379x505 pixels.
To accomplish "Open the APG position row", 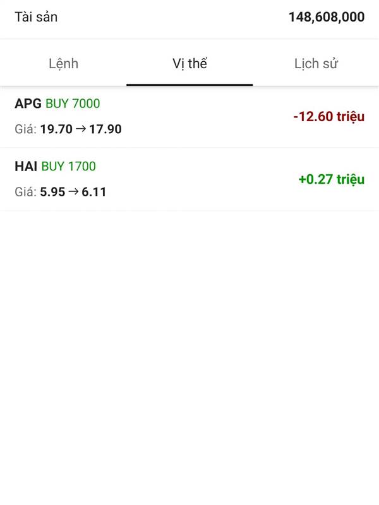I will click(x=189, y=117).
